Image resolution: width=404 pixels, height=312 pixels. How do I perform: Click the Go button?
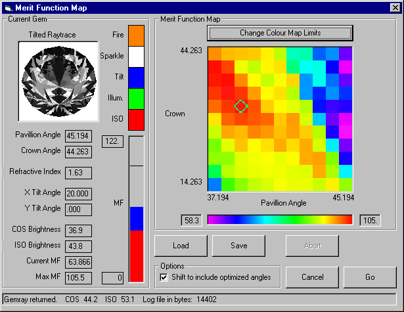pos(370,277)
